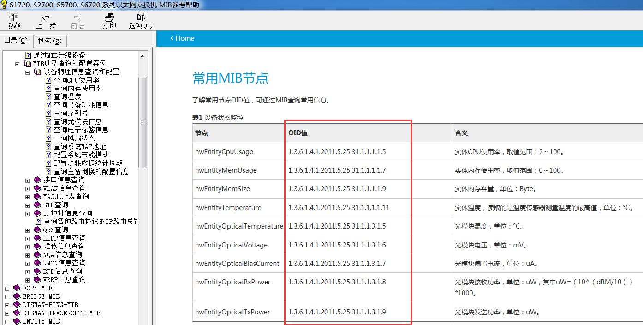
Task: Click the book icon next to 设备物理信息查询和配置
Action: click(x=37, y=72)
